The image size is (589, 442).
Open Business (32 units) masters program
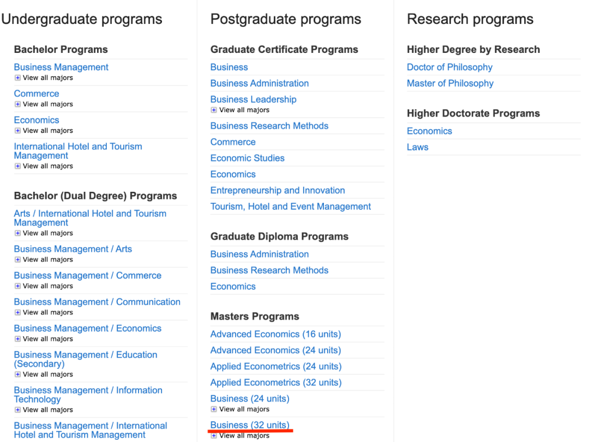click(x=250, y=425)
